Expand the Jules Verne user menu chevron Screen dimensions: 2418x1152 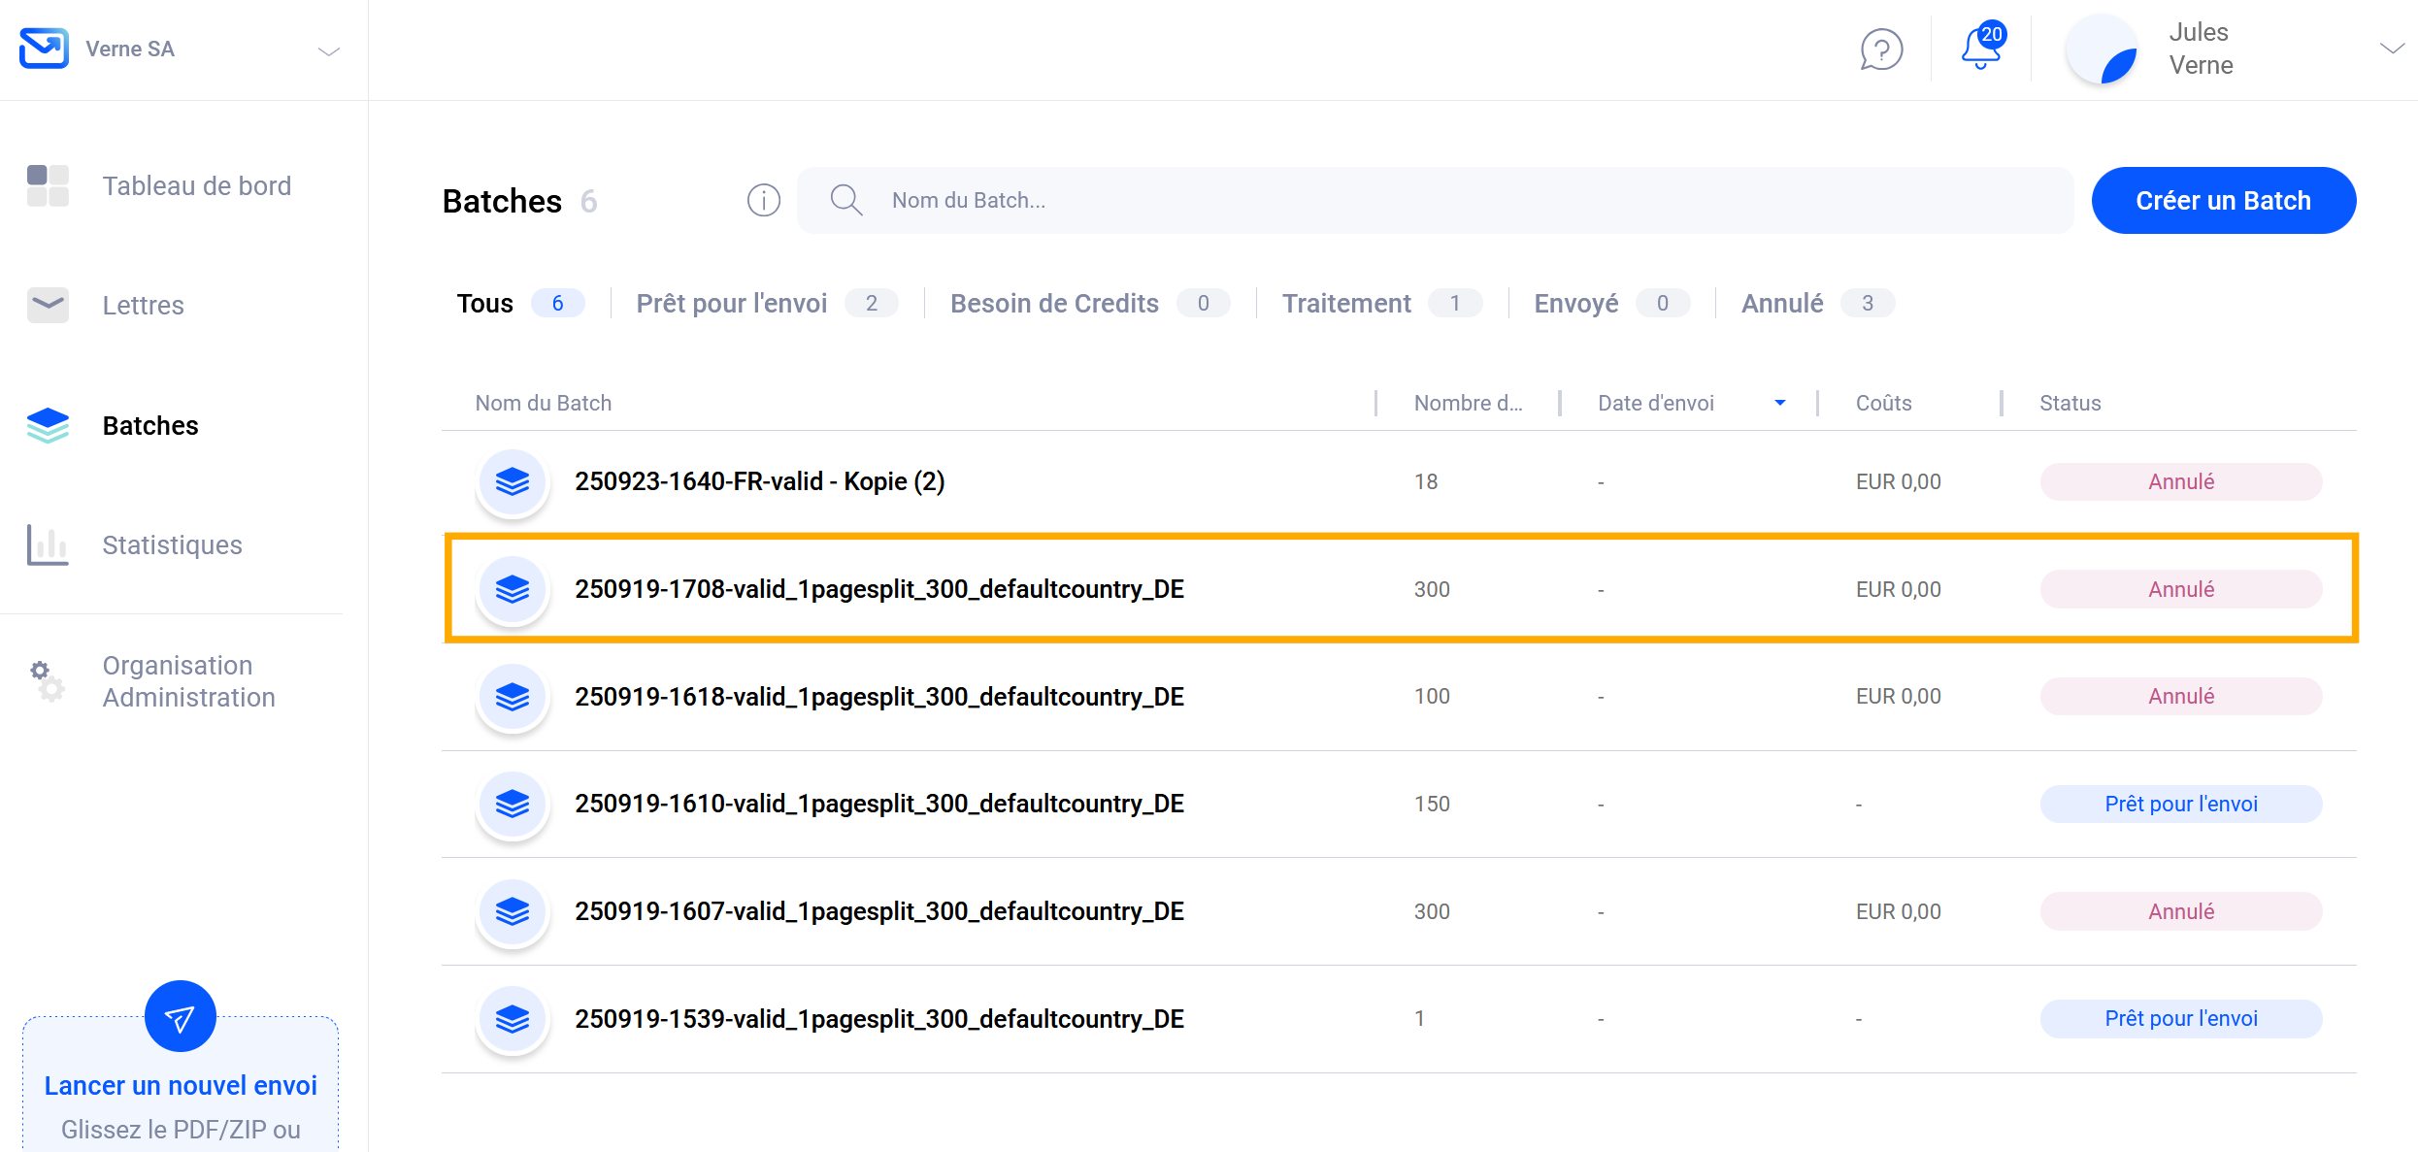pos(2391,49)
